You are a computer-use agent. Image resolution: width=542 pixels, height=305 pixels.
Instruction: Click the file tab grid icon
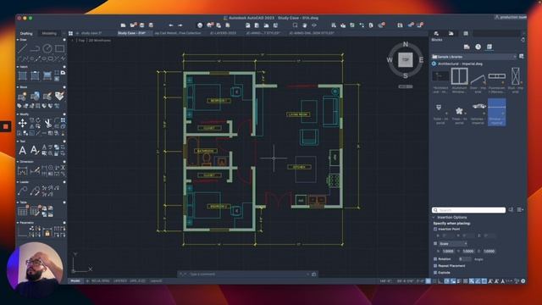click(70, 33)
